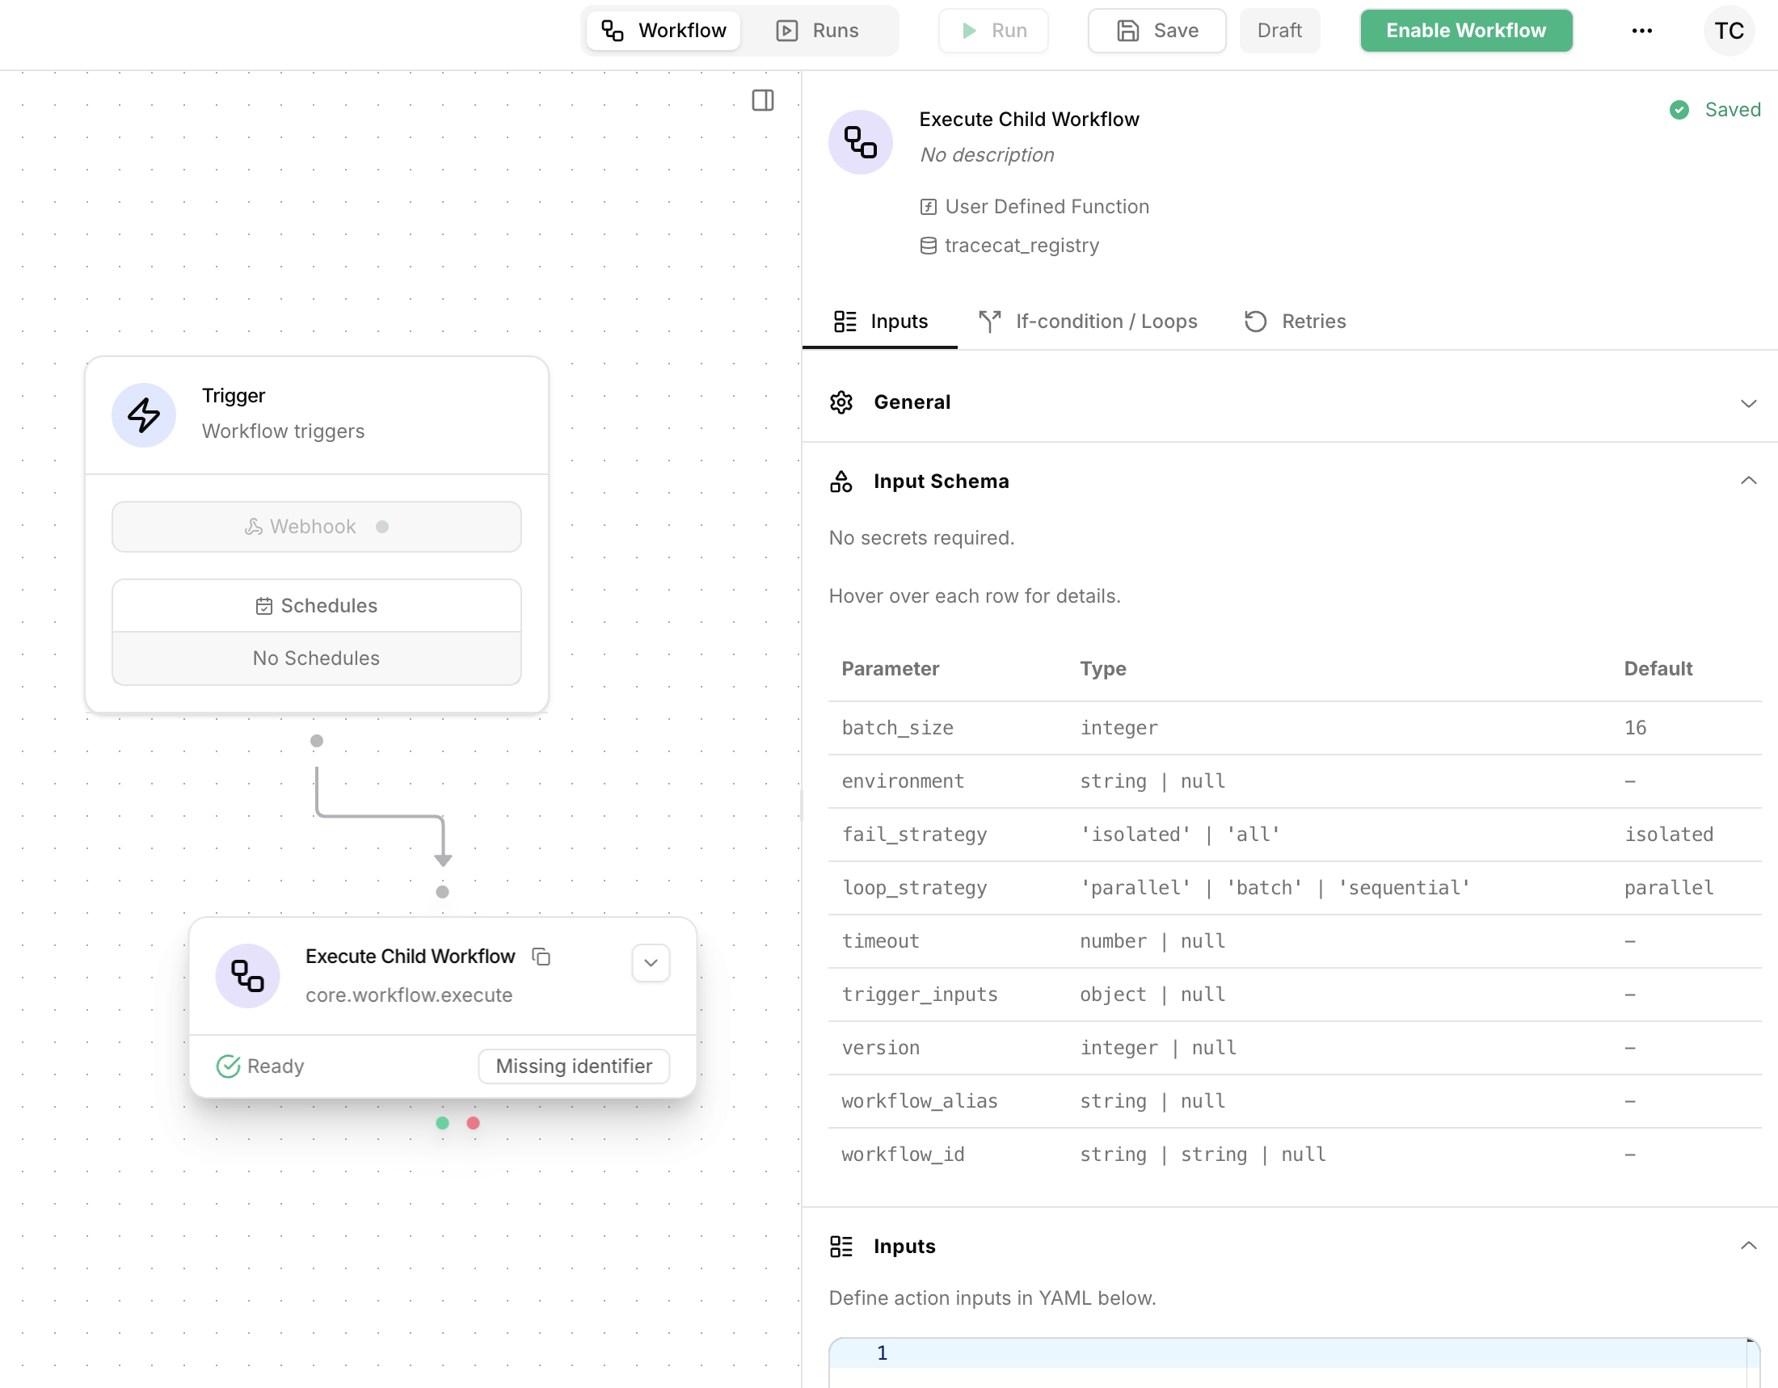Switch to the Runs tab
1778x1388 pixels.
818,31
